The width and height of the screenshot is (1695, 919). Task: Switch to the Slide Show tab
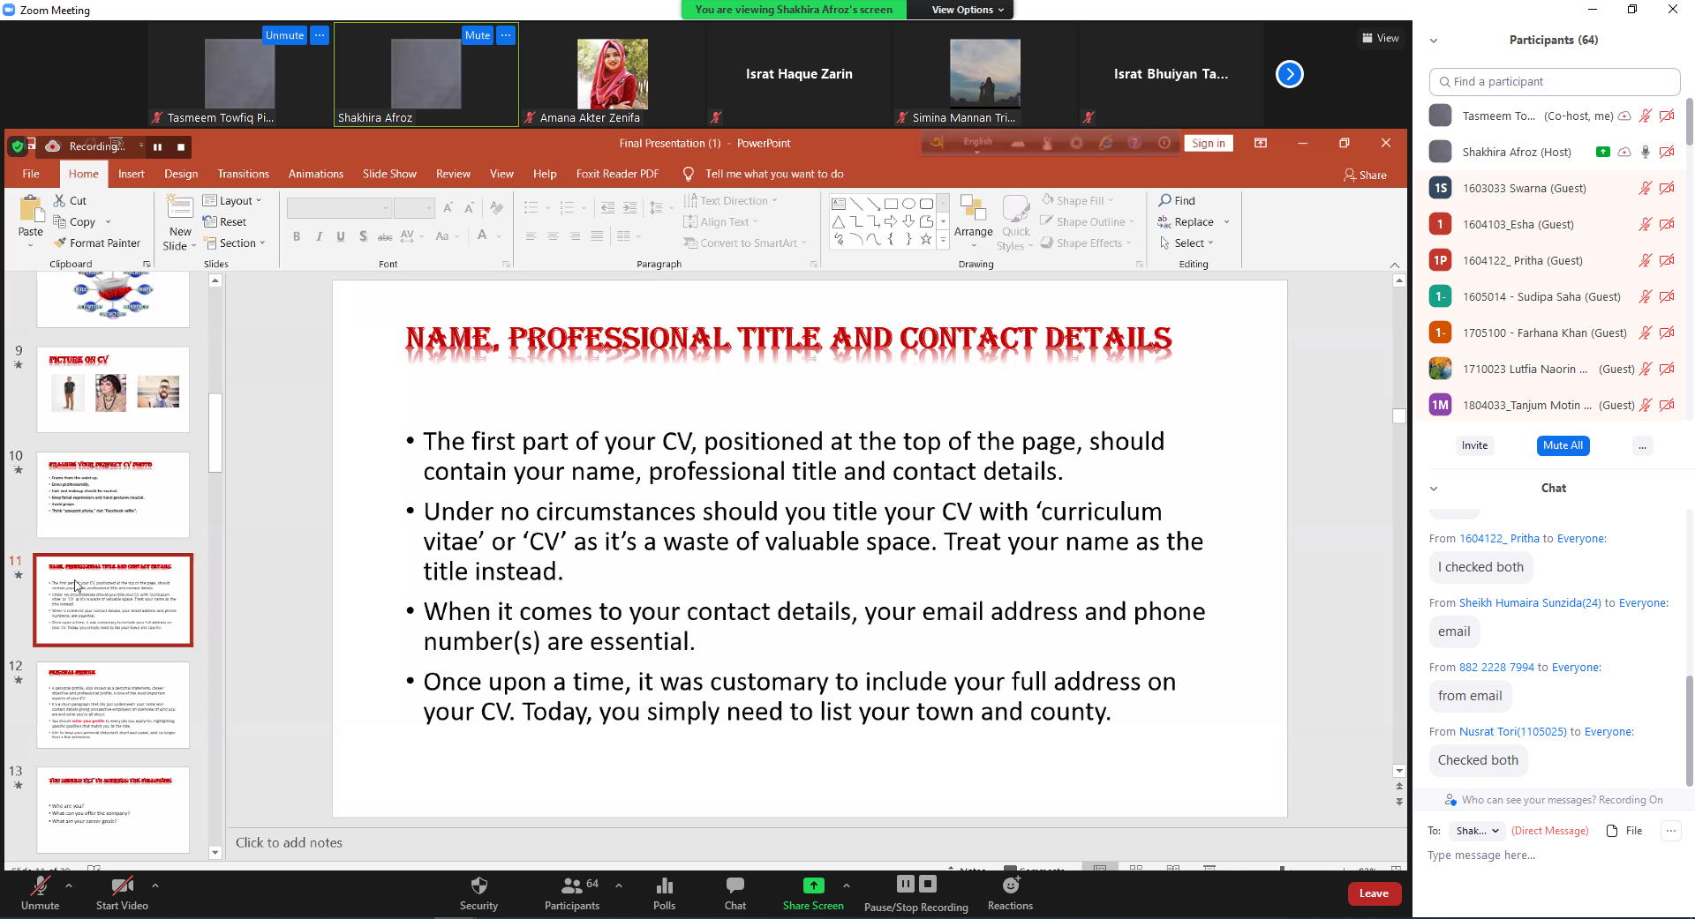pos(389,174)
